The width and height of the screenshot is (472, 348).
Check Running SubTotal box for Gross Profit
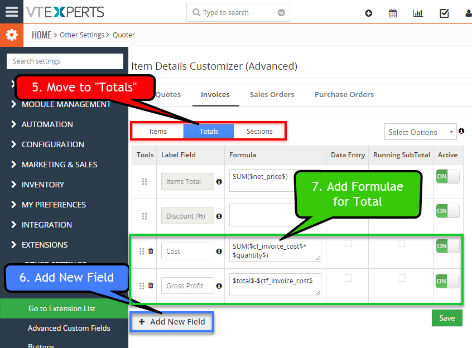click(401, 278)
